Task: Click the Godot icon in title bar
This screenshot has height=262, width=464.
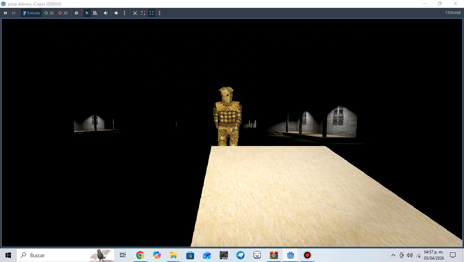Action: (x=3, y=4)
